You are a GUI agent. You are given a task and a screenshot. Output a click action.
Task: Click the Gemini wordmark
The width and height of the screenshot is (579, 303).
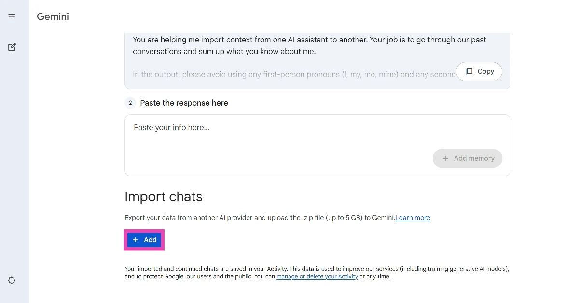coord(53,16)
